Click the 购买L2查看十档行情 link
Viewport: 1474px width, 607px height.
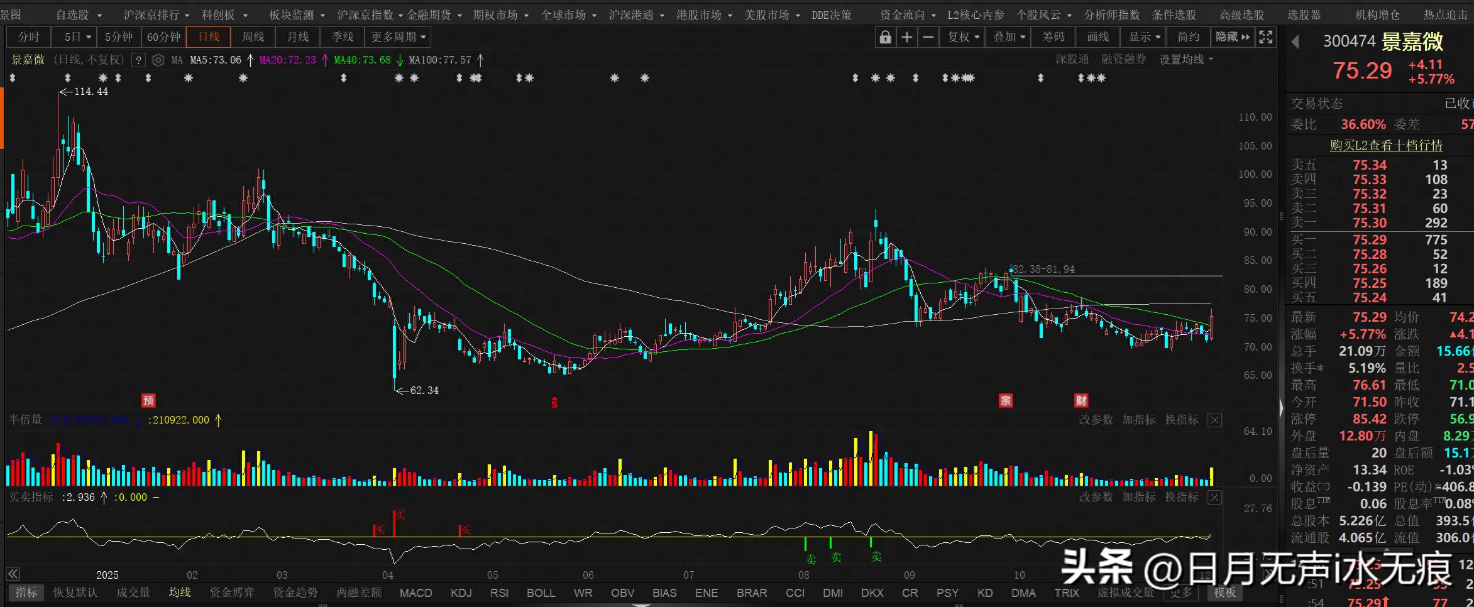click(1386, 145)
